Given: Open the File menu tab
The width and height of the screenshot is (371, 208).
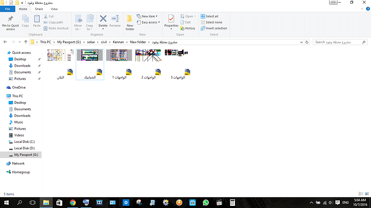Looking at the screenshot, I should (8, 9).
